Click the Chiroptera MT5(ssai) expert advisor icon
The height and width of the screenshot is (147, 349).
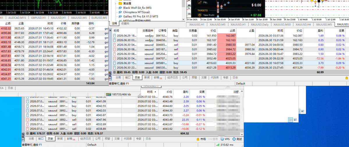[x=120, y=12]
